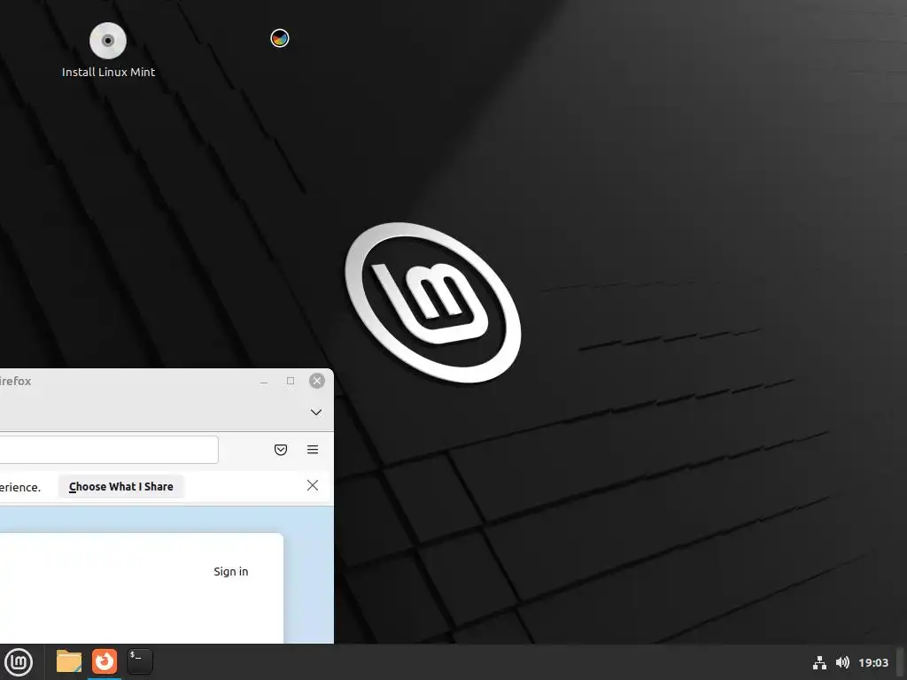The width and height of the screenshot is (907, 680).
Task: Click the Sign in link in Firefox
Action: pos(231,571)
